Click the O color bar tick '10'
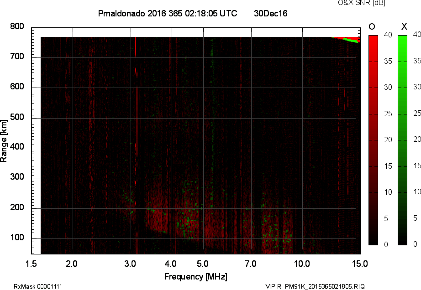This screenshot has width=421, height=290. (388, 192)
